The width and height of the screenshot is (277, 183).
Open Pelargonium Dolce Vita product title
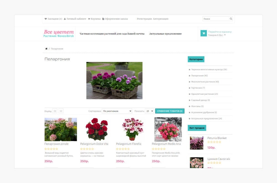(94, 144)
